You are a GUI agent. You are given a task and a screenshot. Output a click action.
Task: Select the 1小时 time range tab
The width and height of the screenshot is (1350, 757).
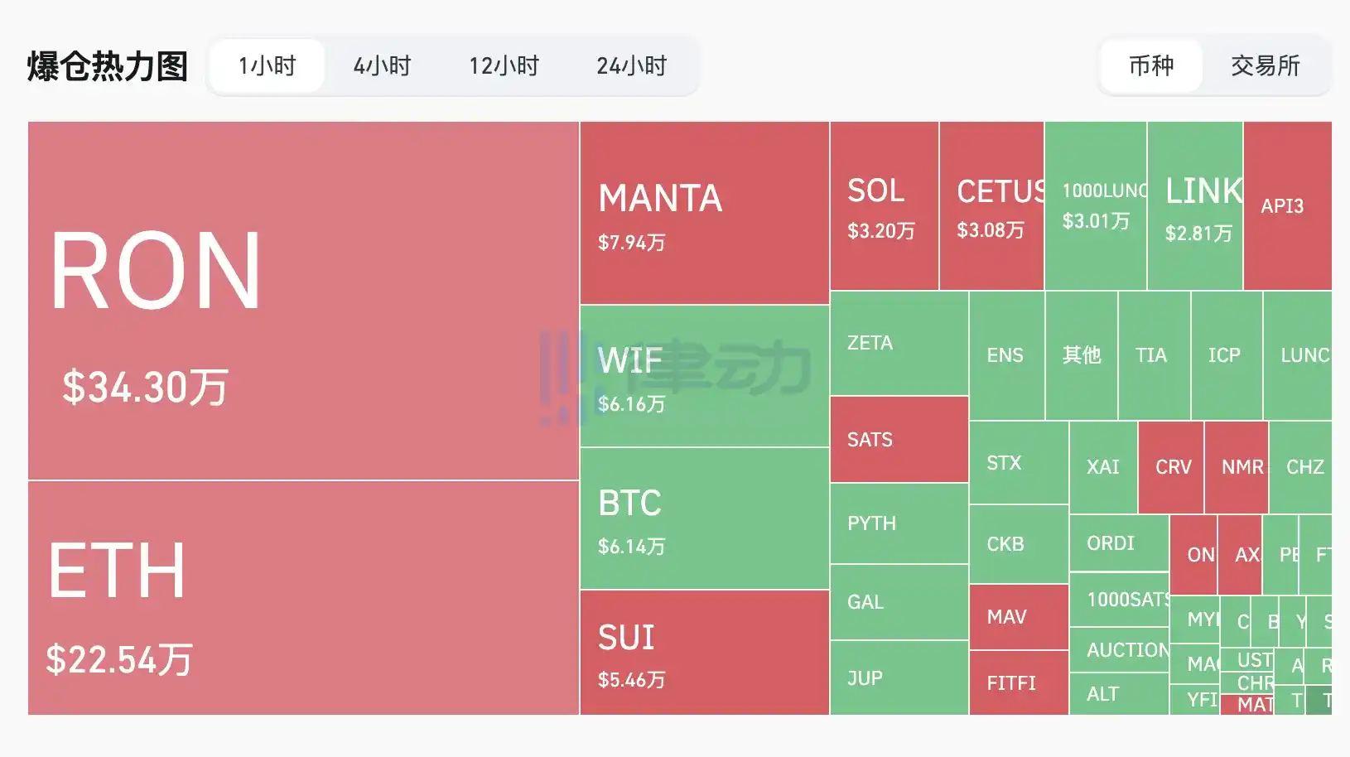(x=267, y=65)
